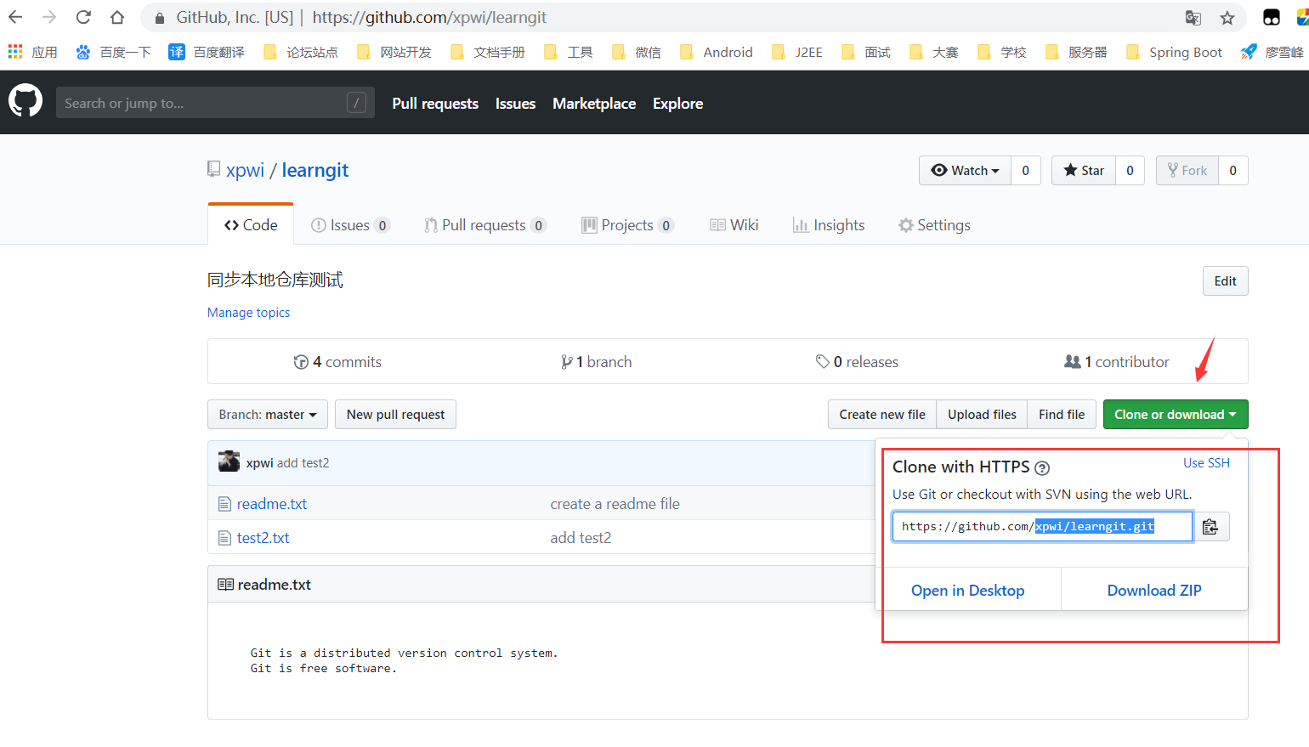Open the J2EE bookmark folder
The width and height of the screenshot is (1309, 747).
(797, 52)
